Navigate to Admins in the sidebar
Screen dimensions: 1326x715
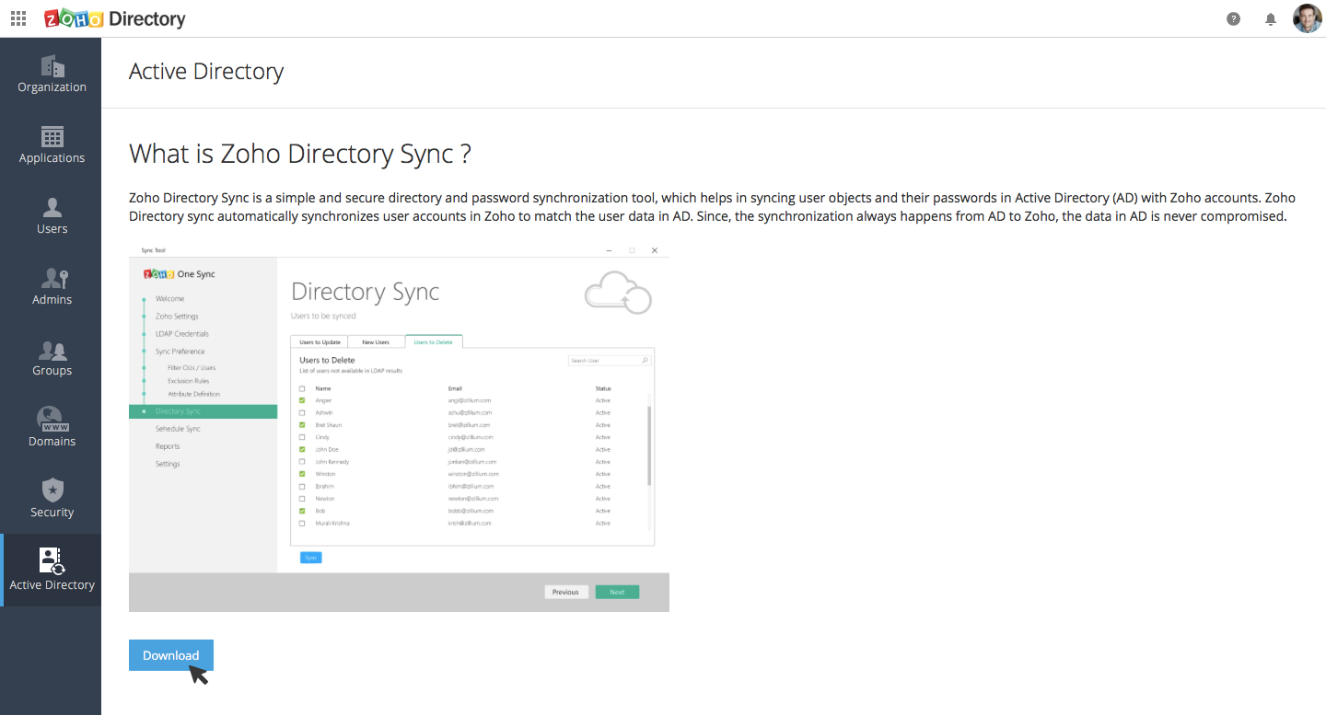point(52,286)
